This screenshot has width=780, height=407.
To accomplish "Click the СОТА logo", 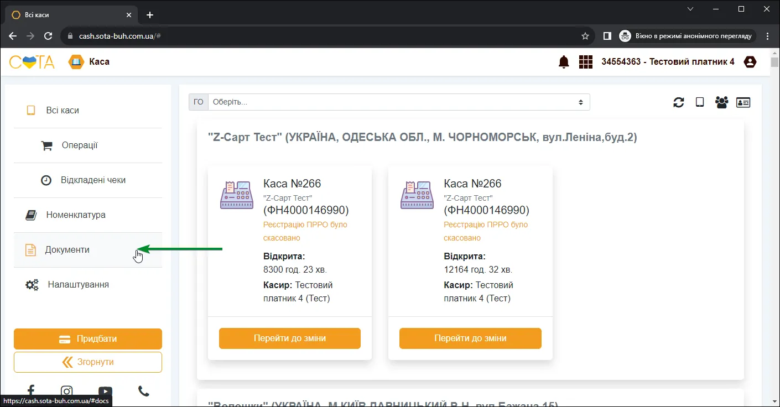I will click(32, 62).
